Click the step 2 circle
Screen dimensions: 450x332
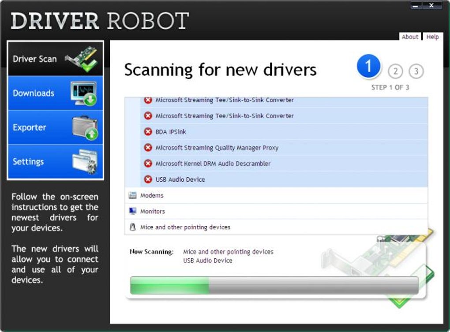click(395, 71)
